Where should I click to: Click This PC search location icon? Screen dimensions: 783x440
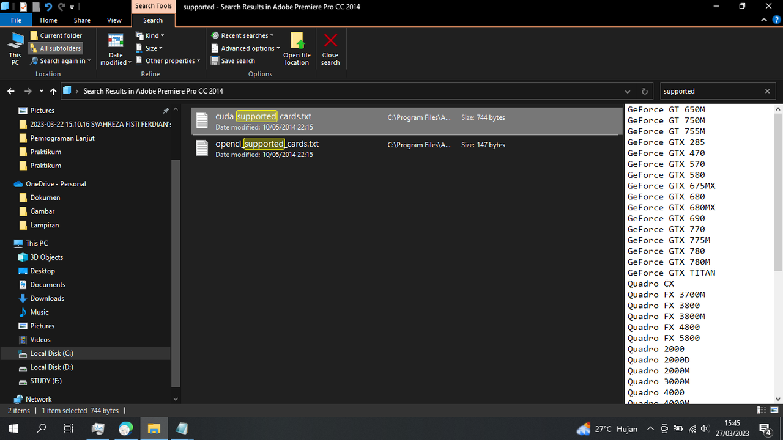click(x=15, y=49)
